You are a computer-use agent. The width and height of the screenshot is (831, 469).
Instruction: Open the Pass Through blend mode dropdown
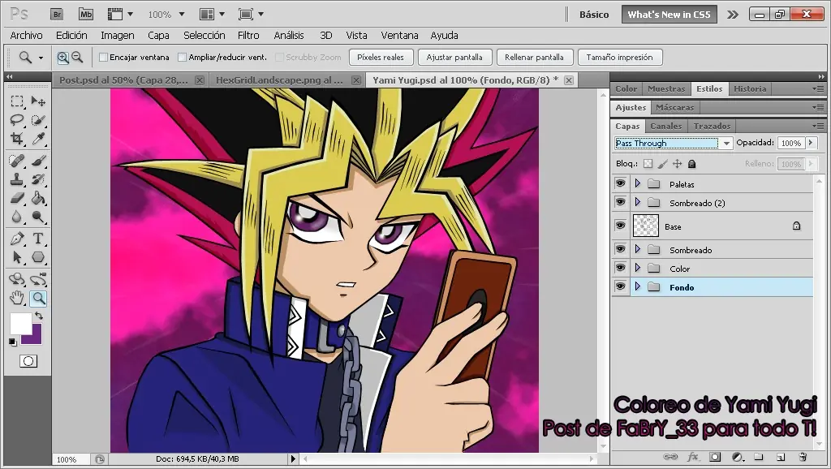[674, 144]
